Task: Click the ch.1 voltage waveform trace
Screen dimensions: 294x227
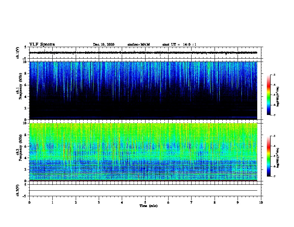Action: [143, 53]
